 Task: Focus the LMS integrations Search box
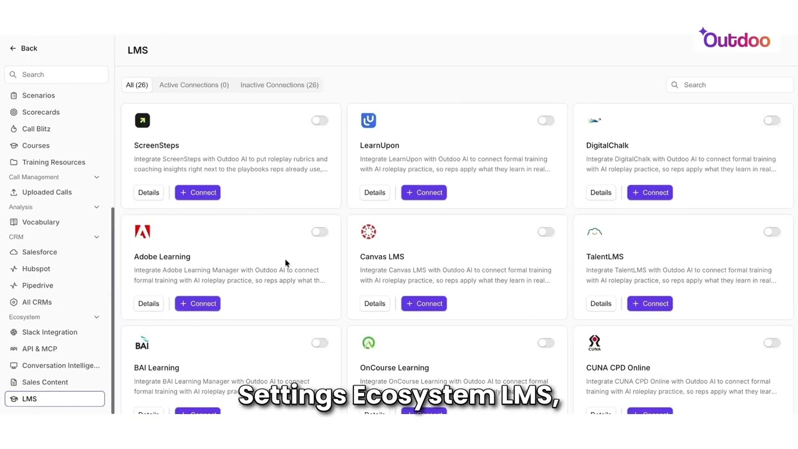729,85
